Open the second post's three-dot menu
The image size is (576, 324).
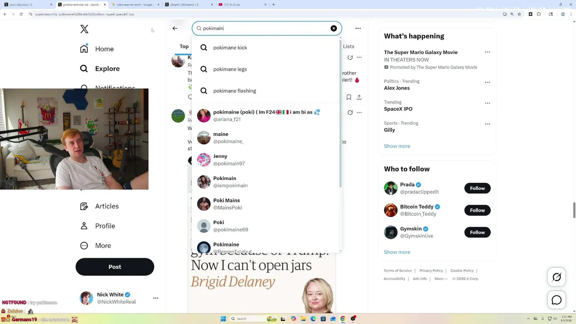359,112
